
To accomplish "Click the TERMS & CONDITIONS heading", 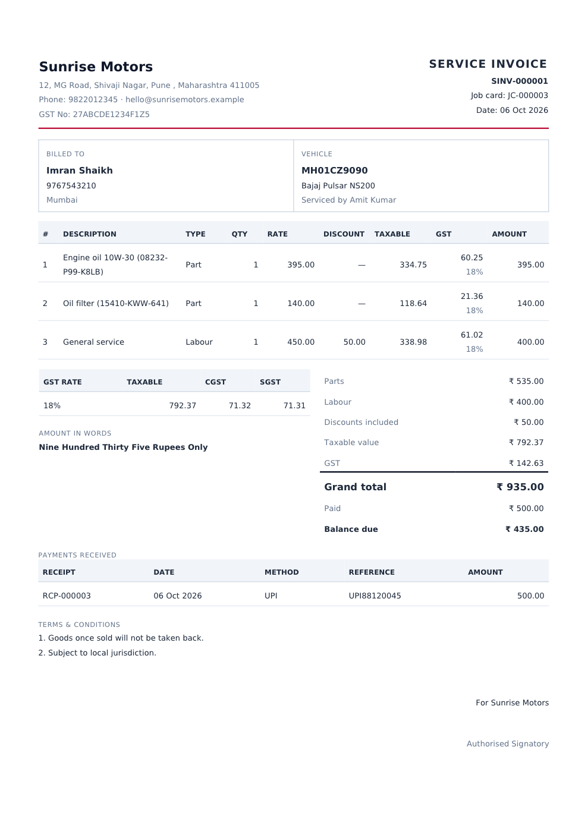I will coord(79,625).
